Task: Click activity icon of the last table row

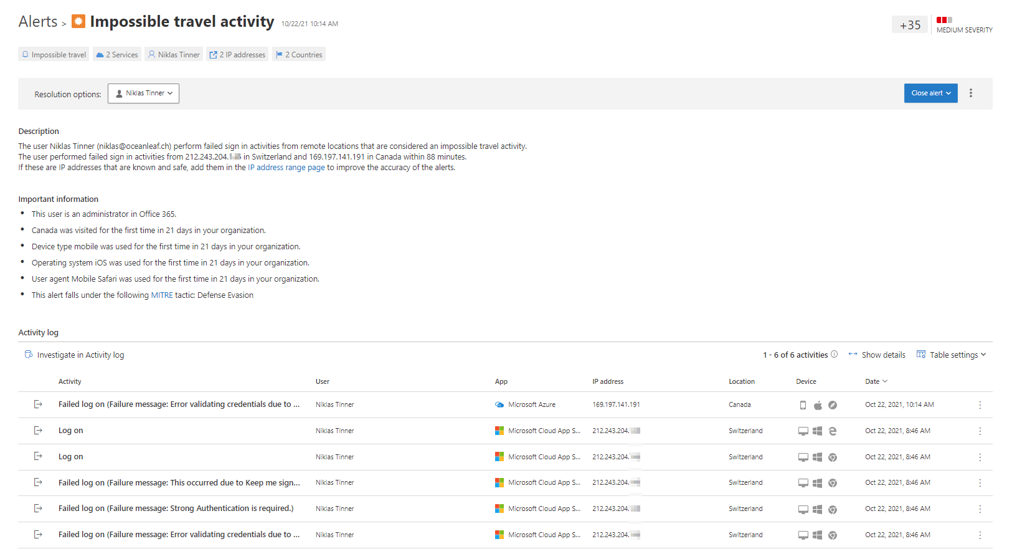Action: [x=38, y=534]
